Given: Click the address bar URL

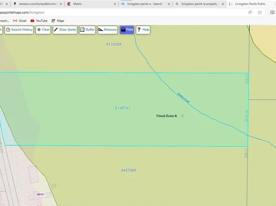Looking at the screenshot, I should [22, 12].
